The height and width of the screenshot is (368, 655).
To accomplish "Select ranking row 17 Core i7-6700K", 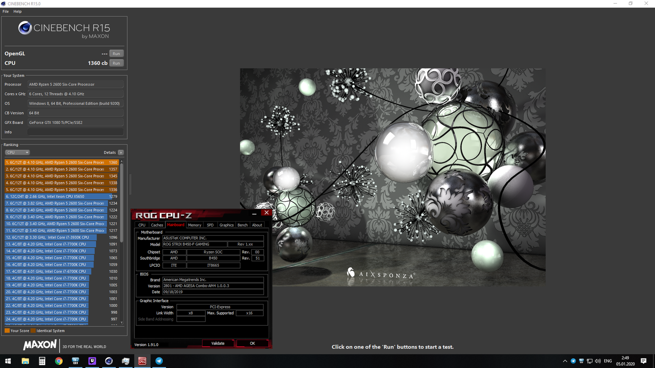I will click(x=61, y=271).
